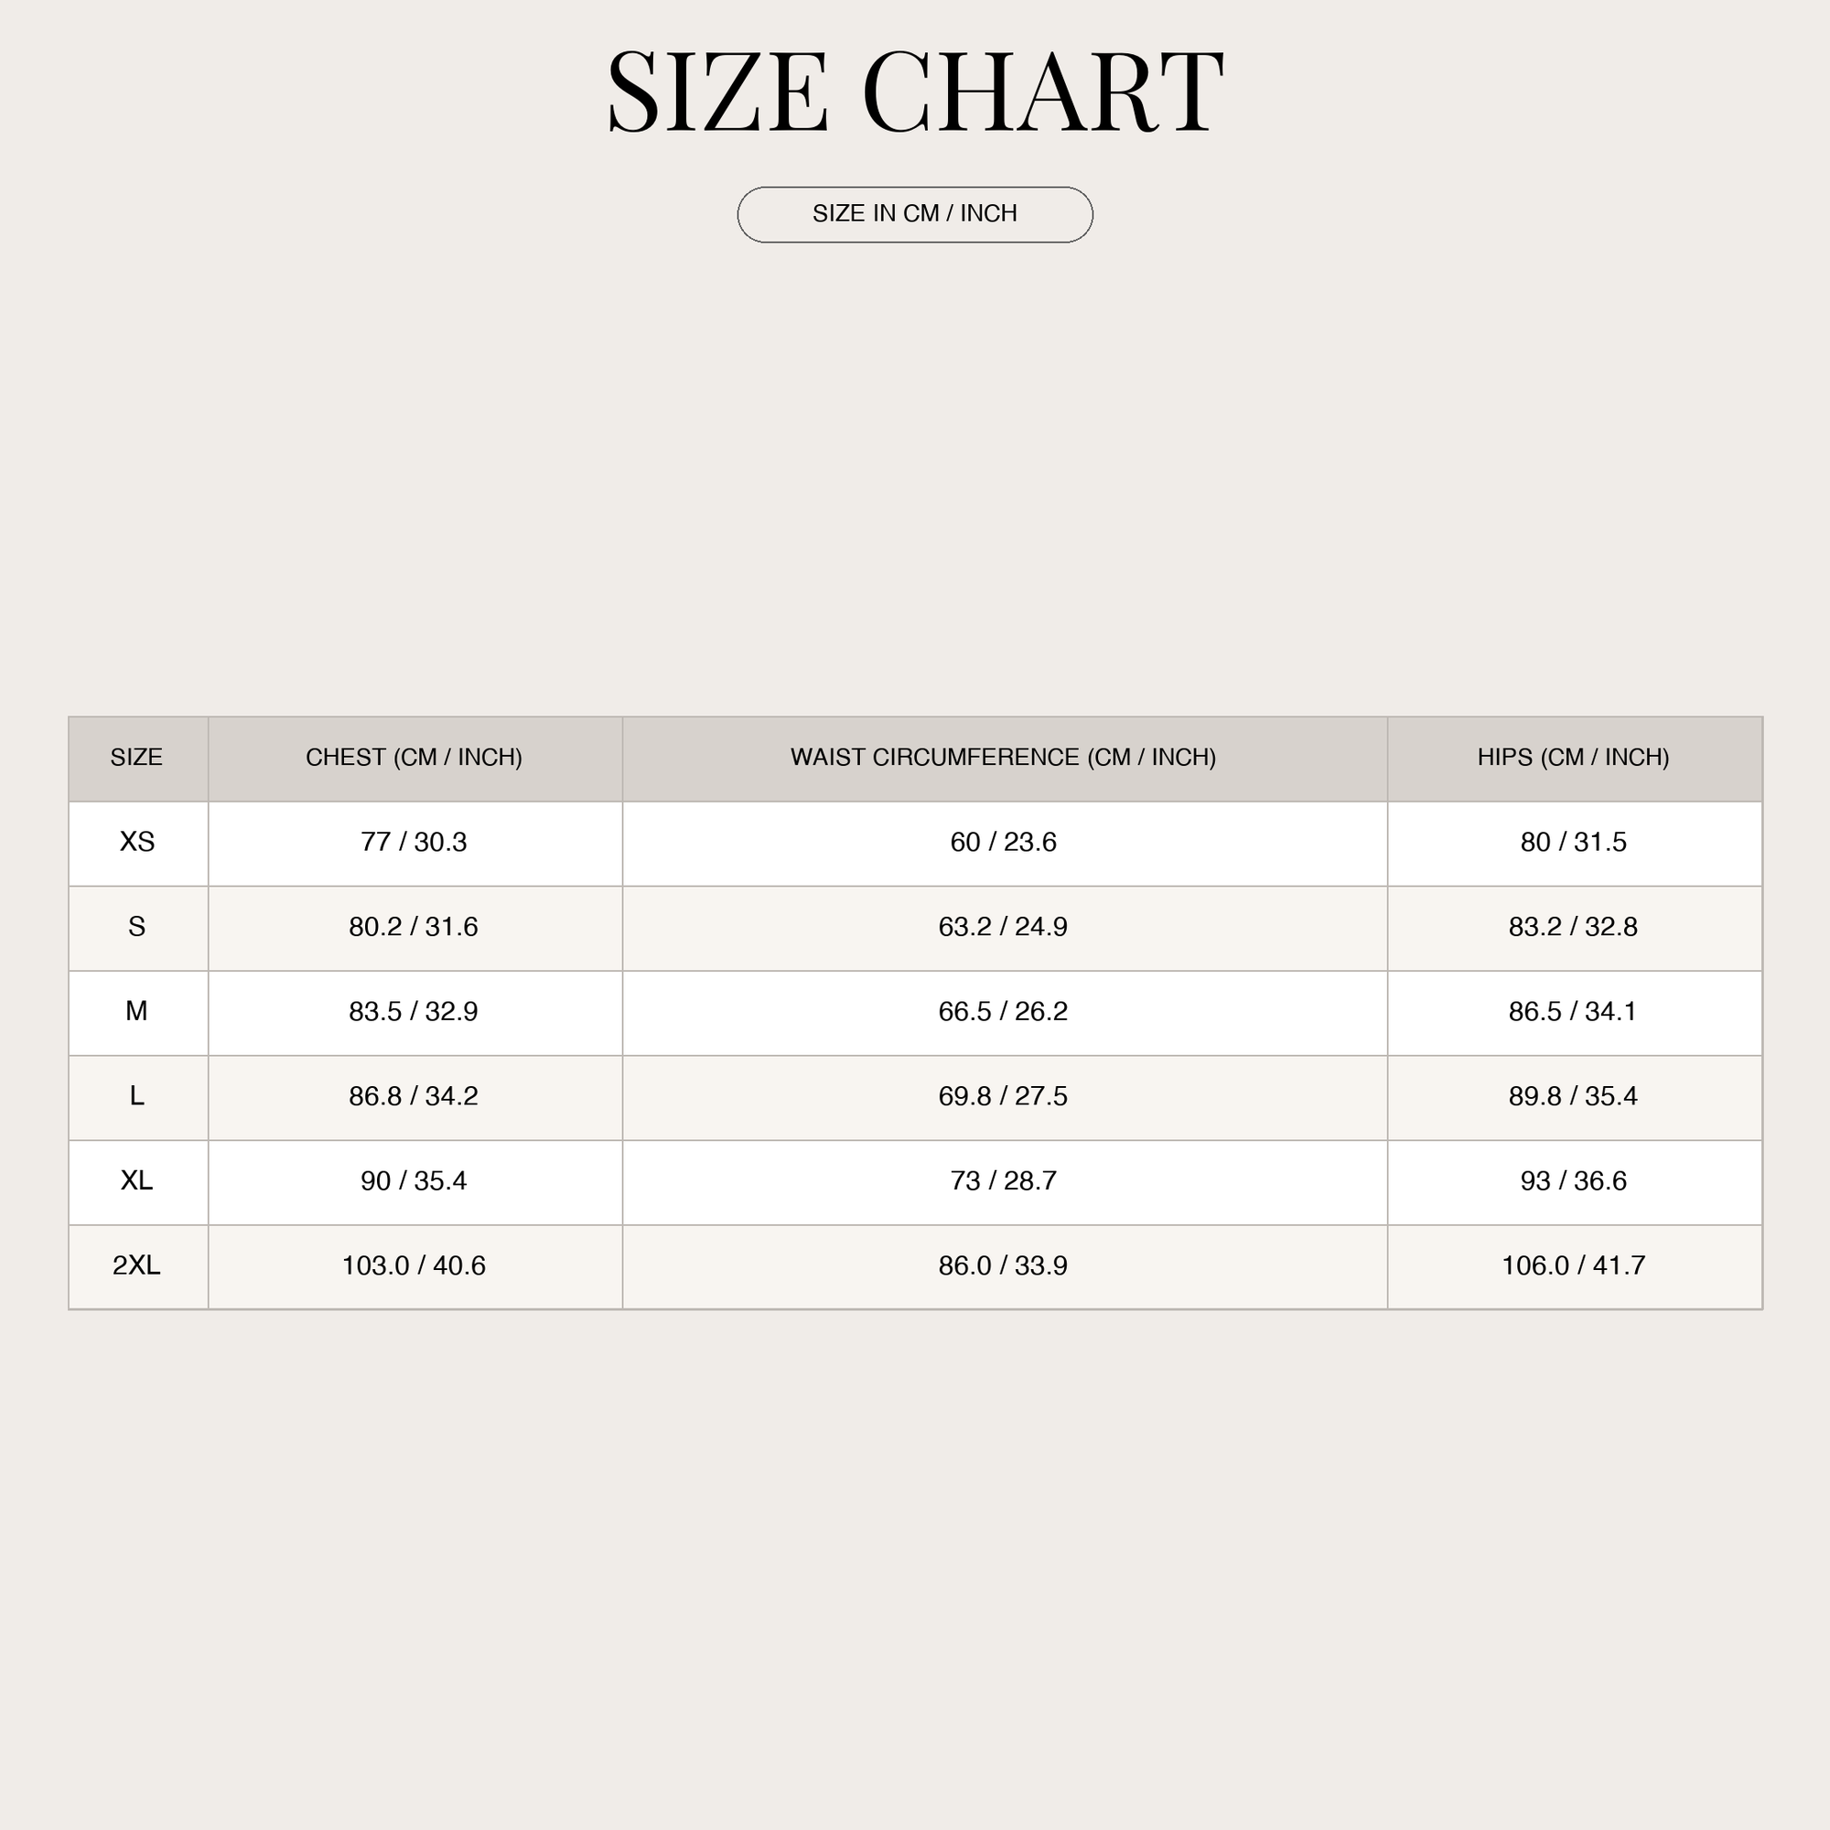
Task: Click the SIZE CHART title
Action: click(915, 91)
